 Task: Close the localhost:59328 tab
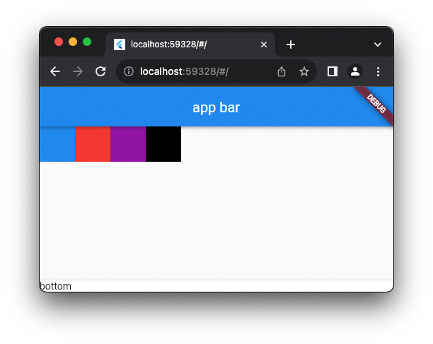(264, 45)
